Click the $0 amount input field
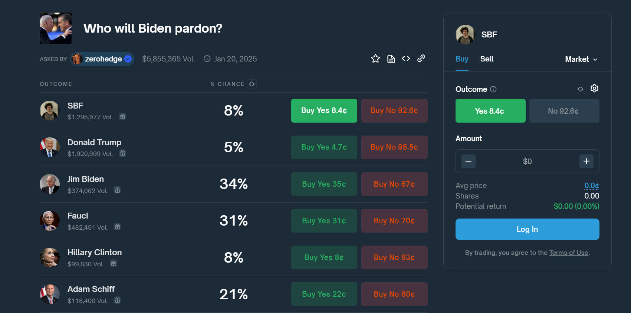The height and width of the screenshot is (313, 631). pyautogui.click(x=527, y=161)
